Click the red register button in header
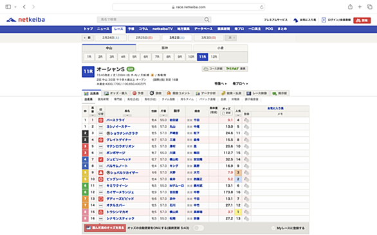377x235 pixels. (x=362, y=21)
